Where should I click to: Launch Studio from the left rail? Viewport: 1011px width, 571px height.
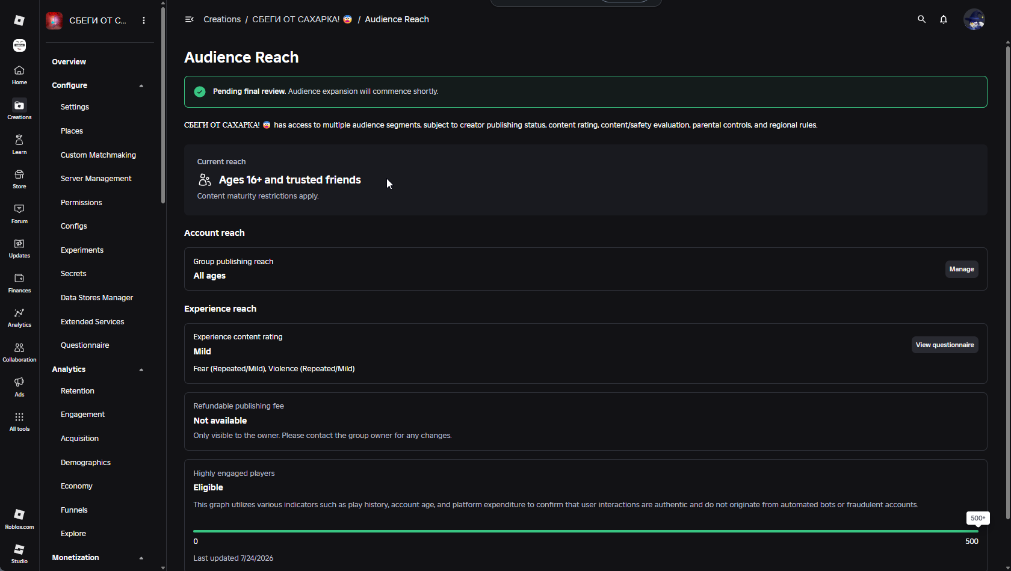[19, 554]
